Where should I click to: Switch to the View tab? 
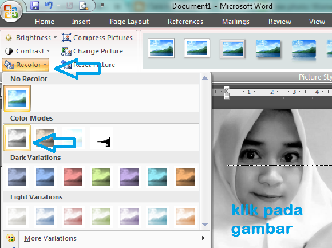pos(317,21)
